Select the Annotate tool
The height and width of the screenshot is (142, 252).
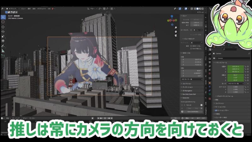pyautogui.click(x=3, y=46)
